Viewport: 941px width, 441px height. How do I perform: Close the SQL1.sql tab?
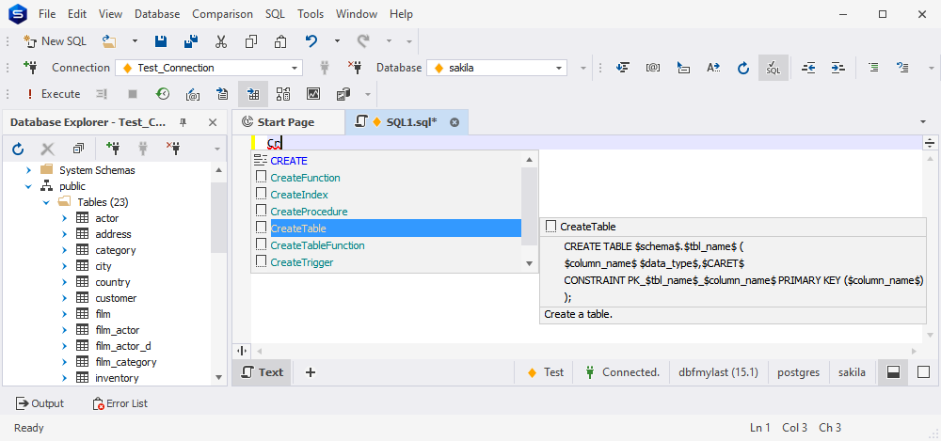pos(455,122)
